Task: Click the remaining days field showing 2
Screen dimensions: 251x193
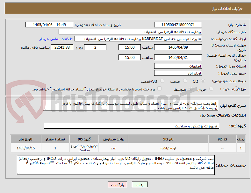Action: coord(95,47)
